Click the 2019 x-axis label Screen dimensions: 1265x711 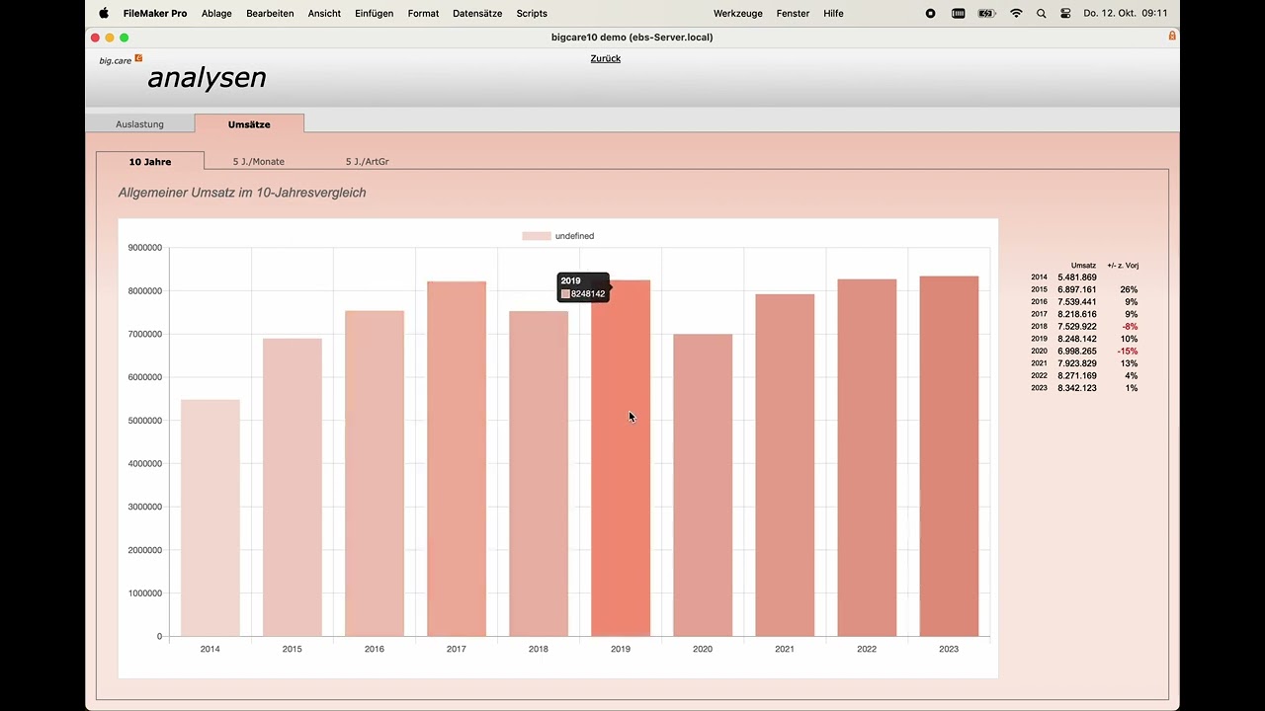(621, 649)
